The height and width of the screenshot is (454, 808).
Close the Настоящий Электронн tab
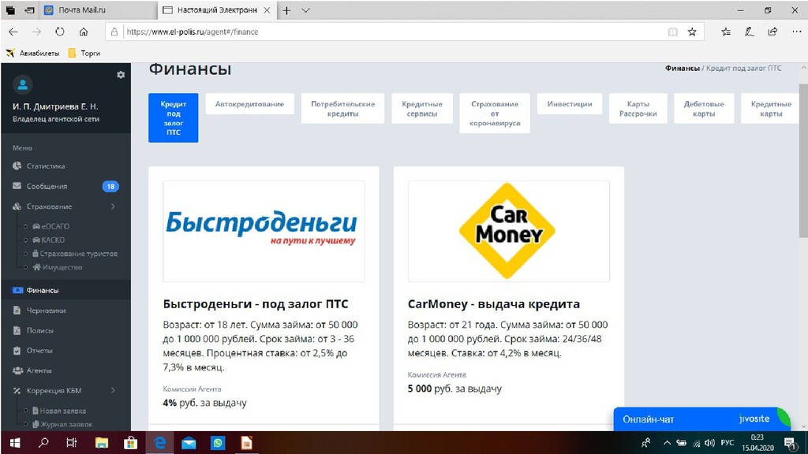(267, 10)
